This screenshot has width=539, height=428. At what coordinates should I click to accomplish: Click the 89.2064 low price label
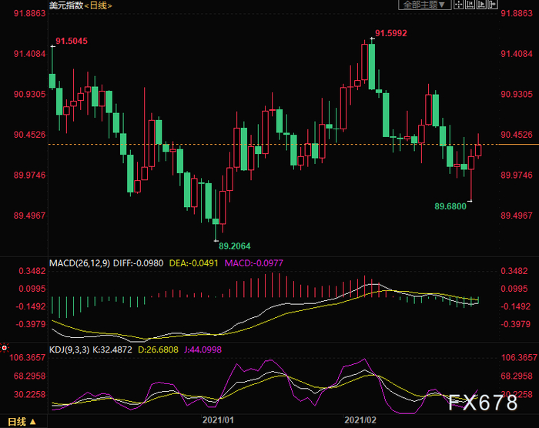click(234, 246)
